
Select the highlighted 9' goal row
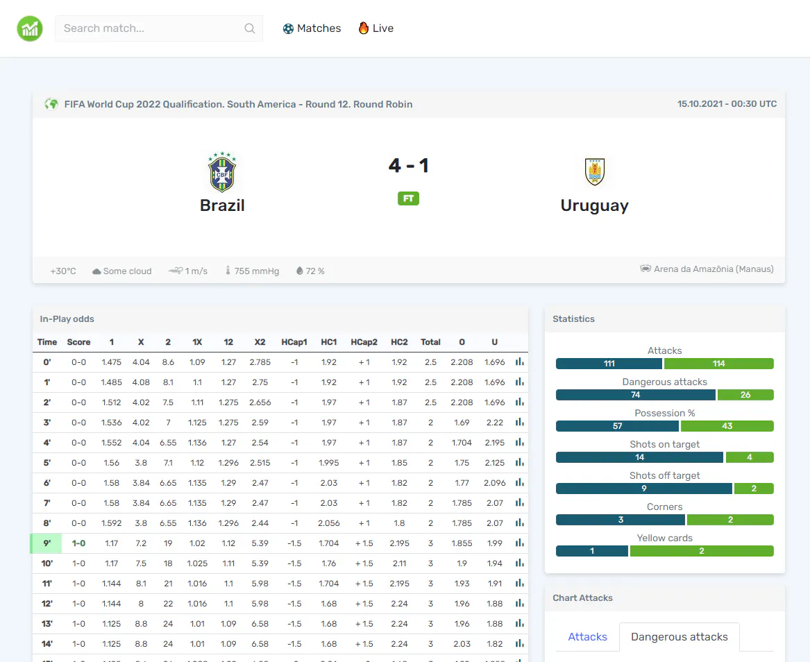280,543
